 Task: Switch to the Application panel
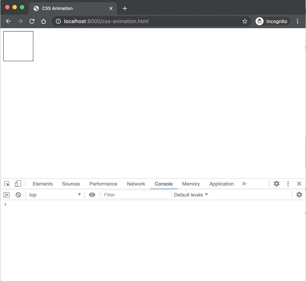(221, 184)
